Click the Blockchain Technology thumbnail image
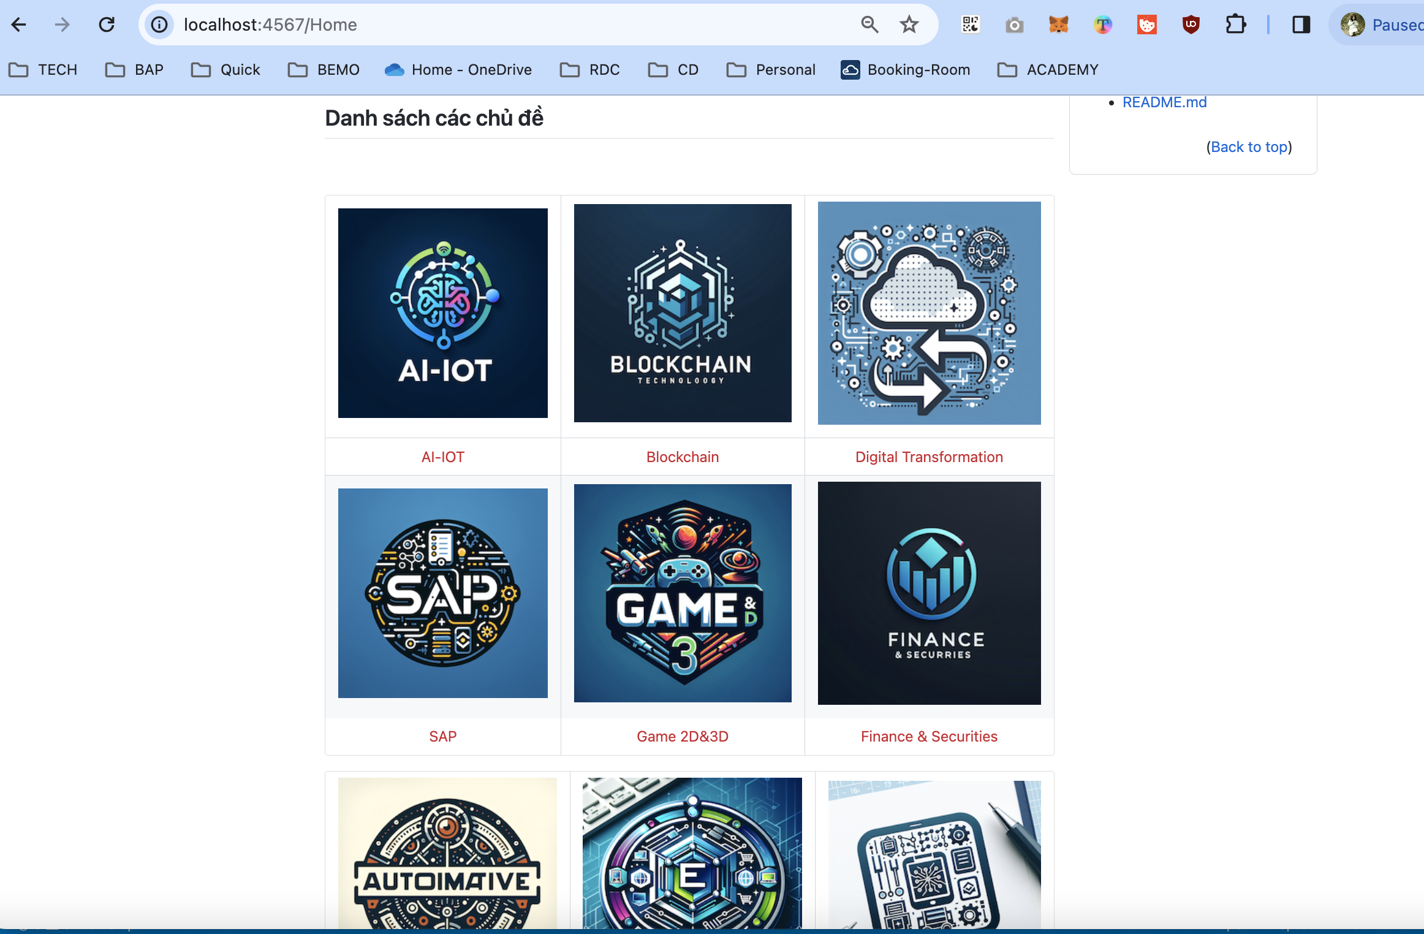The width and height of the screenshot is (1424, 934). point(683,313)
